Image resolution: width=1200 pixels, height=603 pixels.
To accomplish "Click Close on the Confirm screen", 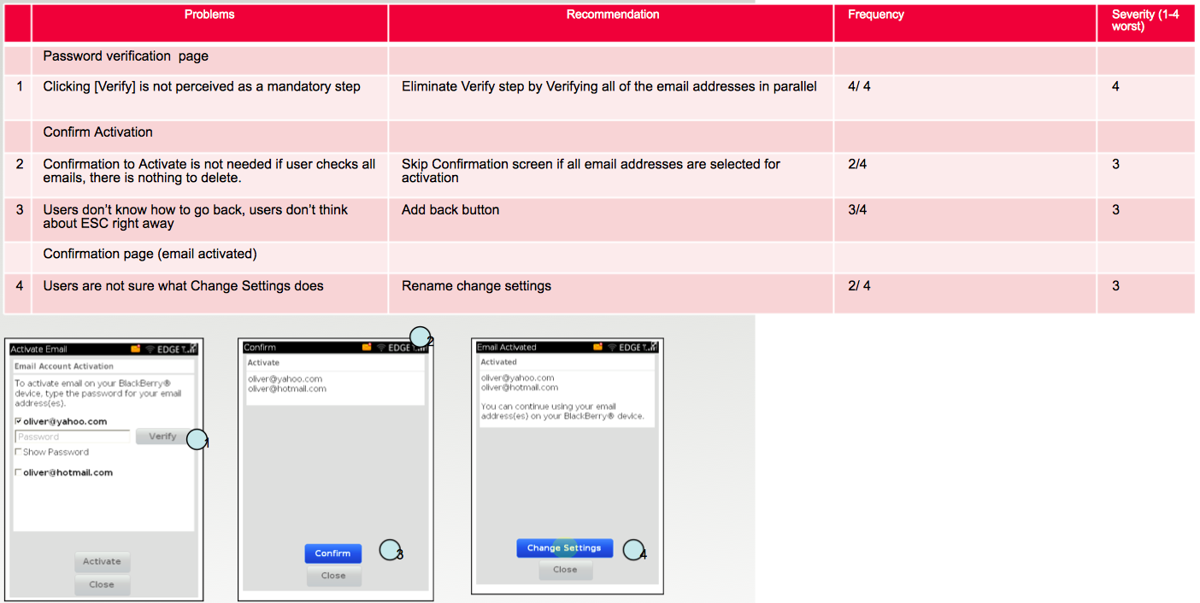I will 333,576.
